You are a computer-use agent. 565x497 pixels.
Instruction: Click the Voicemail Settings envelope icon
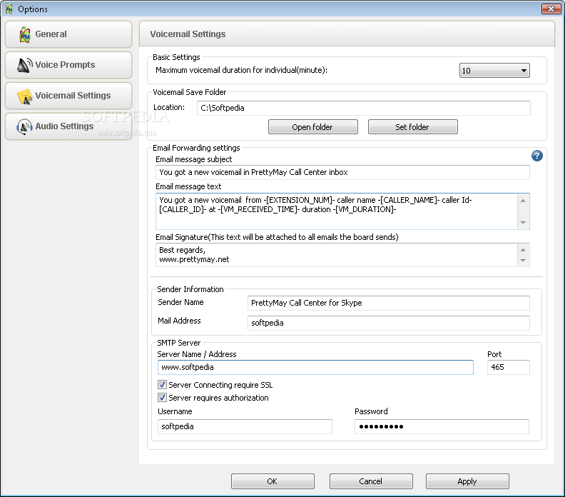pyautogui.click(x=25, y=96)
